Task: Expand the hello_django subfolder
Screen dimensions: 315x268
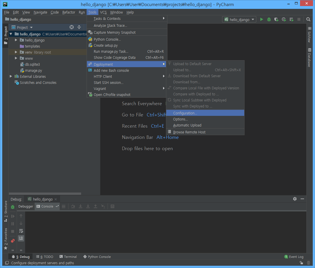Action: pos(16,40)
